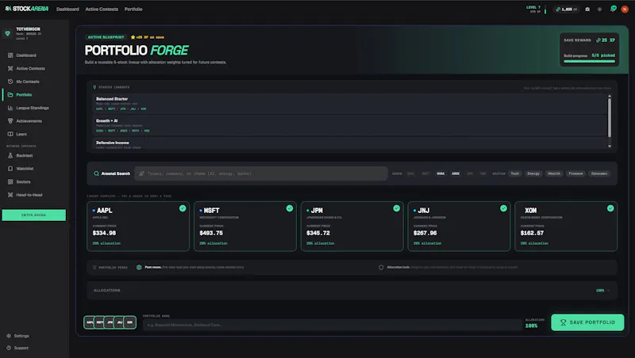
Task: Focus the Arsenal Search input field
Action: click(x=261, y=173)
